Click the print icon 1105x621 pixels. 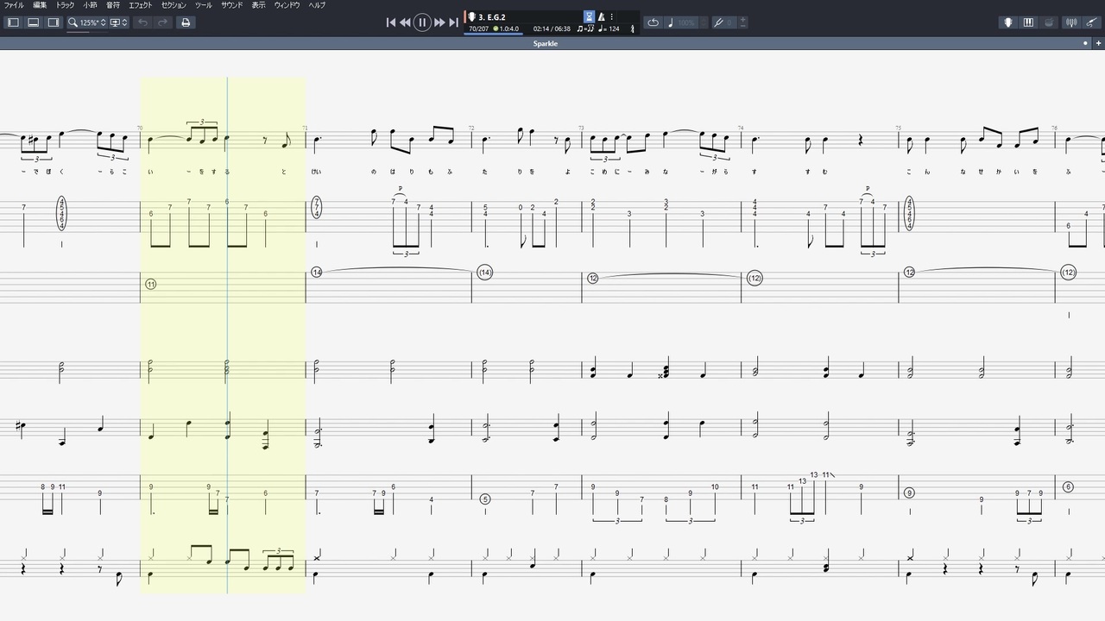185,22
